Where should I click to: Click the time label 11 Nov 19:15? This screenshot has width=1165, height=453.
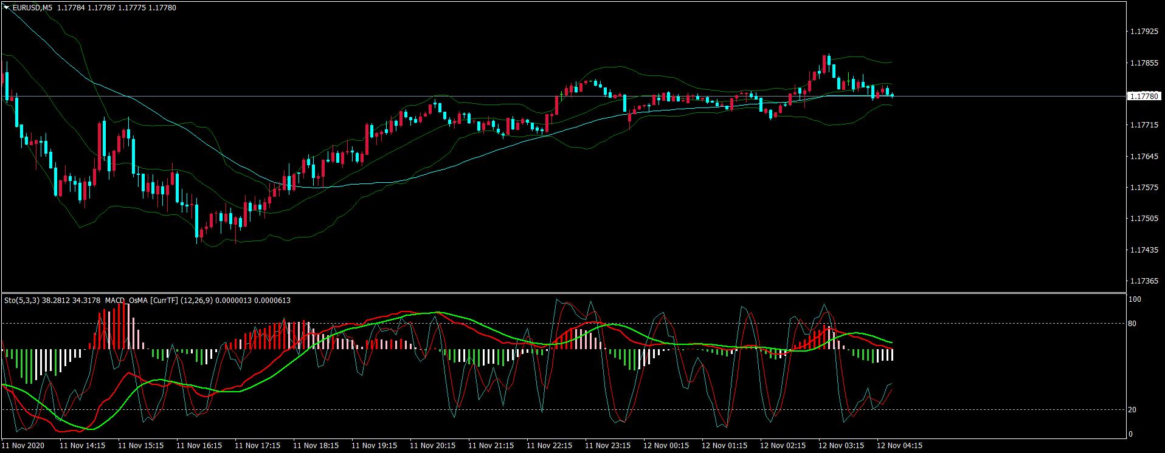(374, 446)
